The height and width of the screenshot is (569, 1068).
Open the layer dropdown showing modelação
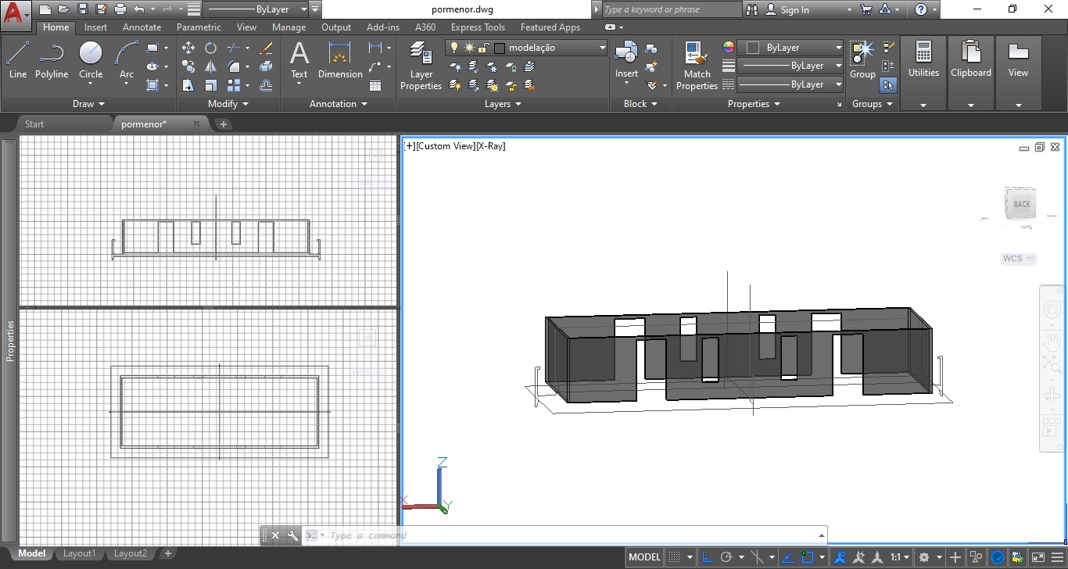527,48
